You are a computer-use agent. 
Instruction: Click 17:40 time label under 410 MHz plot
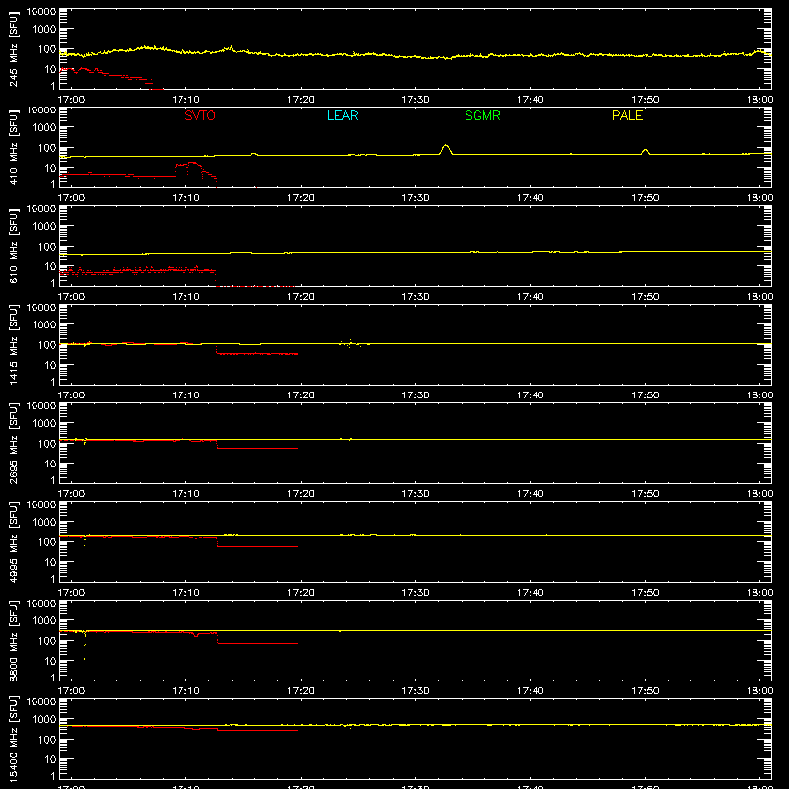[x=531, y=198]
